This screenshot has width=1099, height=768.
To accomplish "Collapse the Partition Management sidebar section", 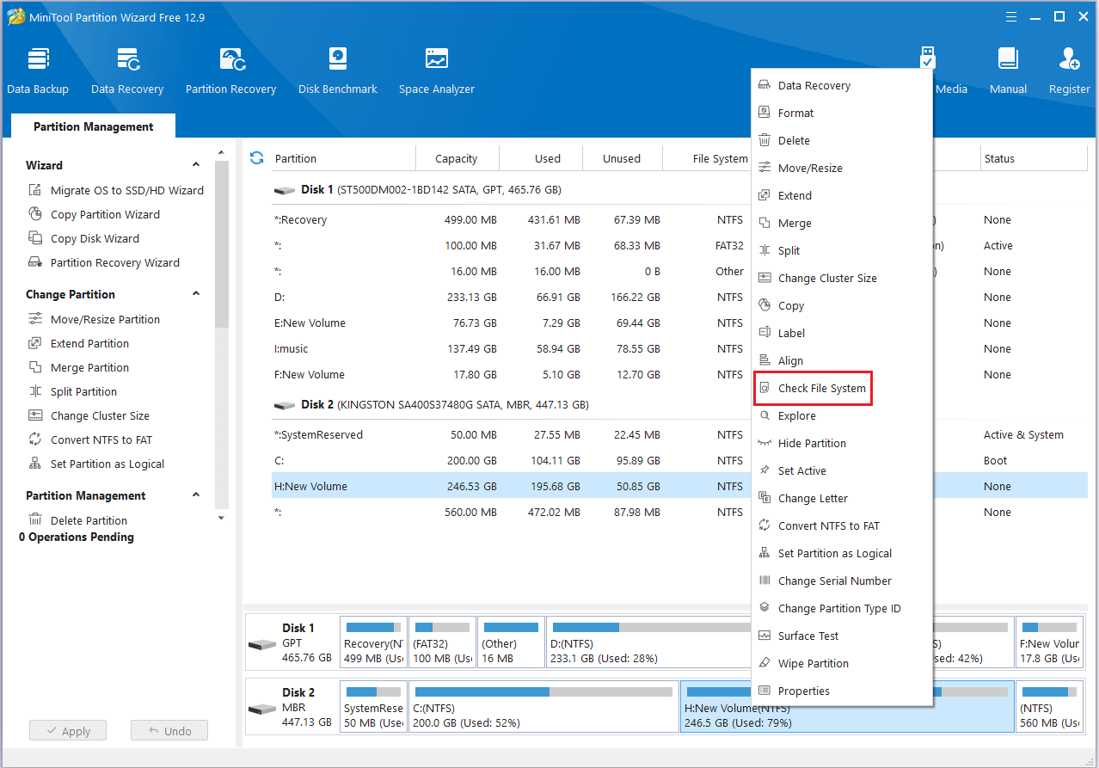I will (196, 495).
